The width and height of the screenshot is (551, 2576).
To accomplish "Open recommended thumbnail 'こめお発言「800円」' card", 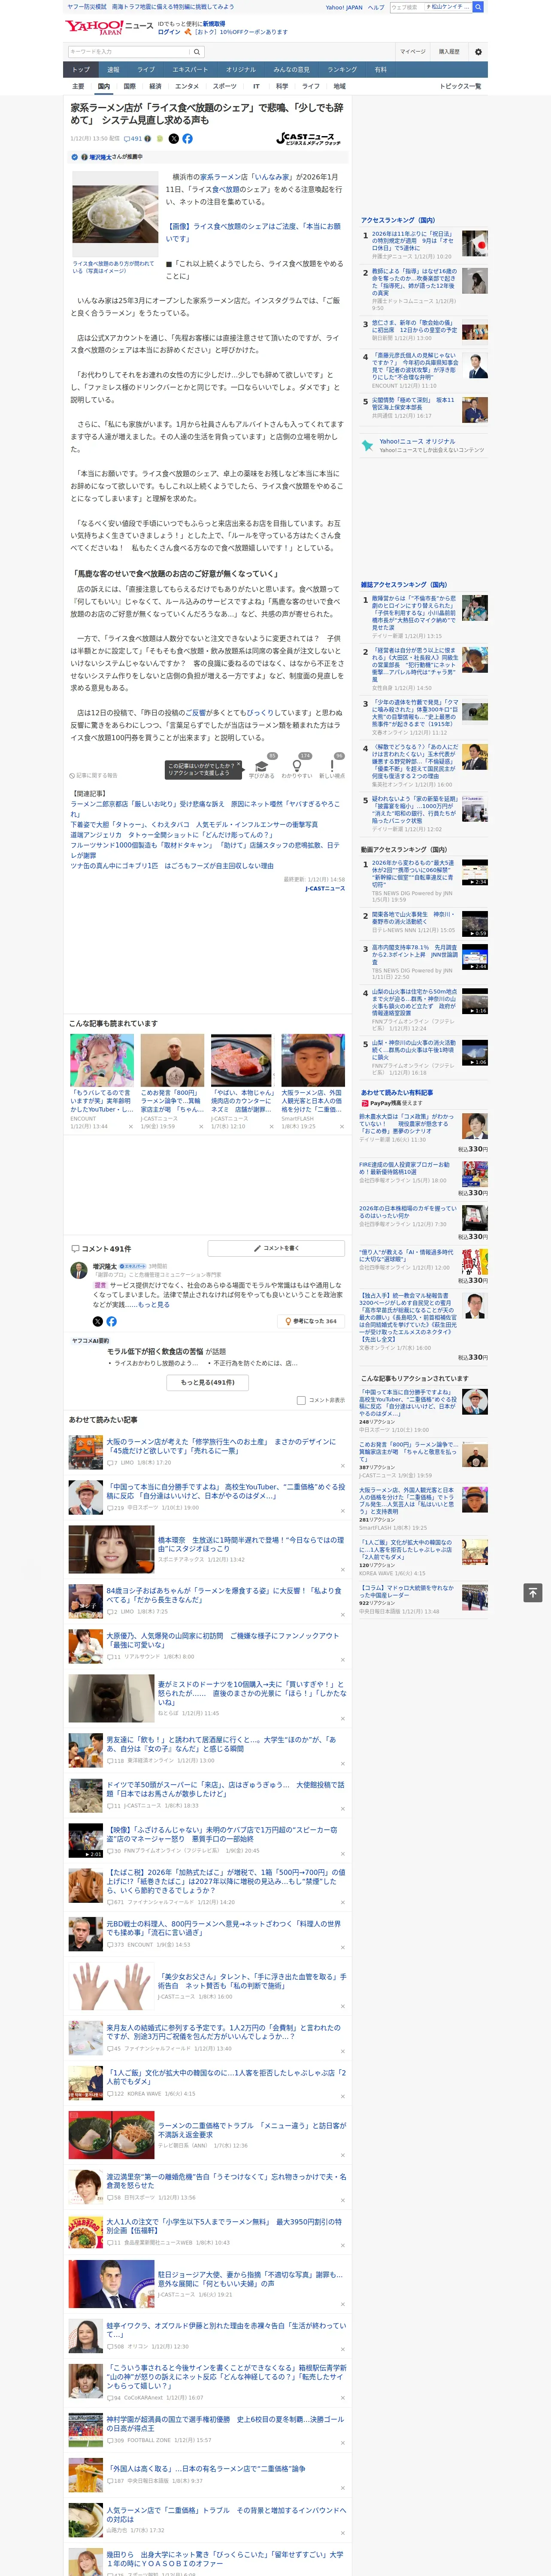I will 172,1081.
